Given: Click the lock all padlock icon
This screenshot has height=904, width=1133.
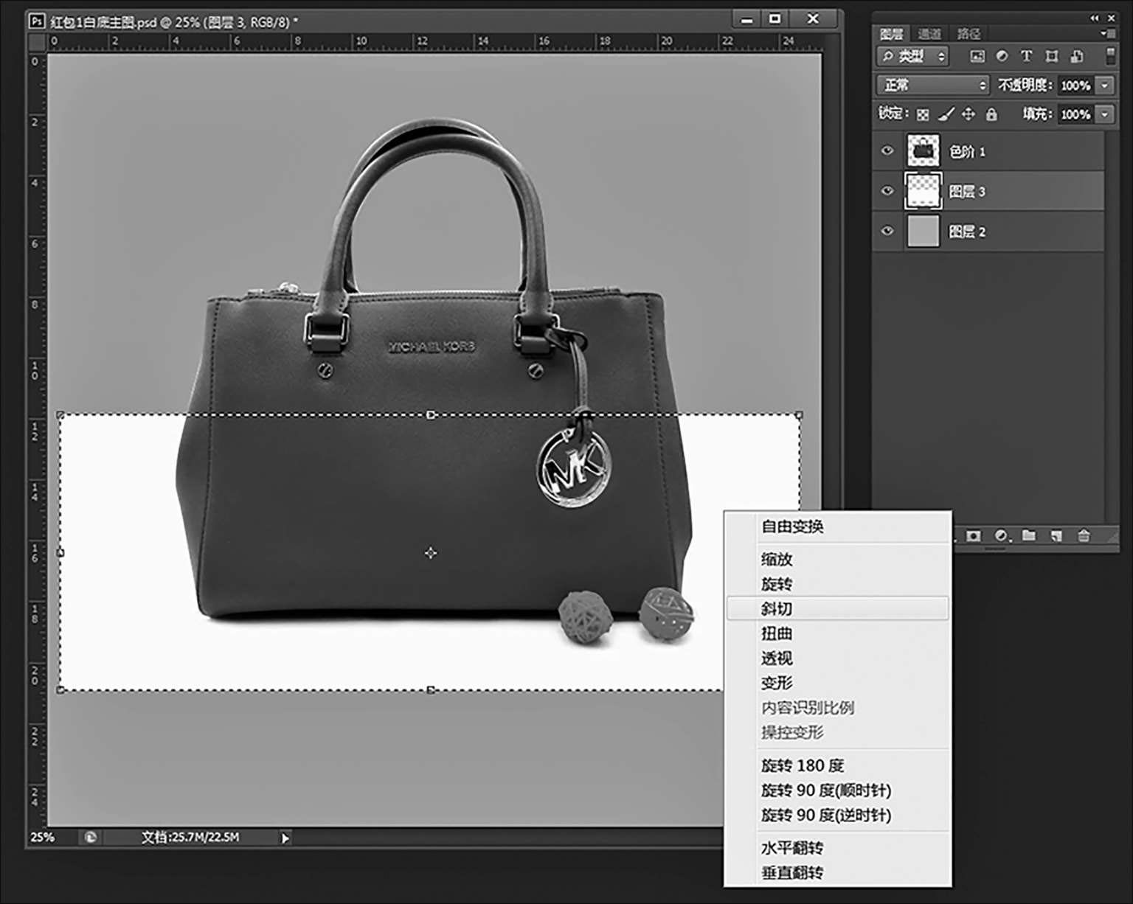Looking at the screenshot, I should 991,114.
